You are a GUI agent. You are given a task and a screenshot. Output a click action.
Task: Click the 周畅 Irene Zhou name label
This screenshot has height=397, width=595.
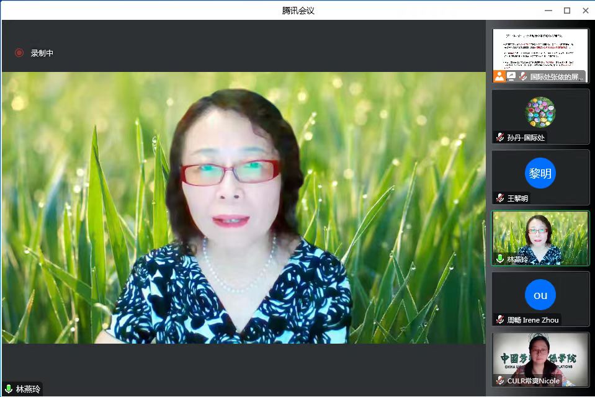pos(532,320)
